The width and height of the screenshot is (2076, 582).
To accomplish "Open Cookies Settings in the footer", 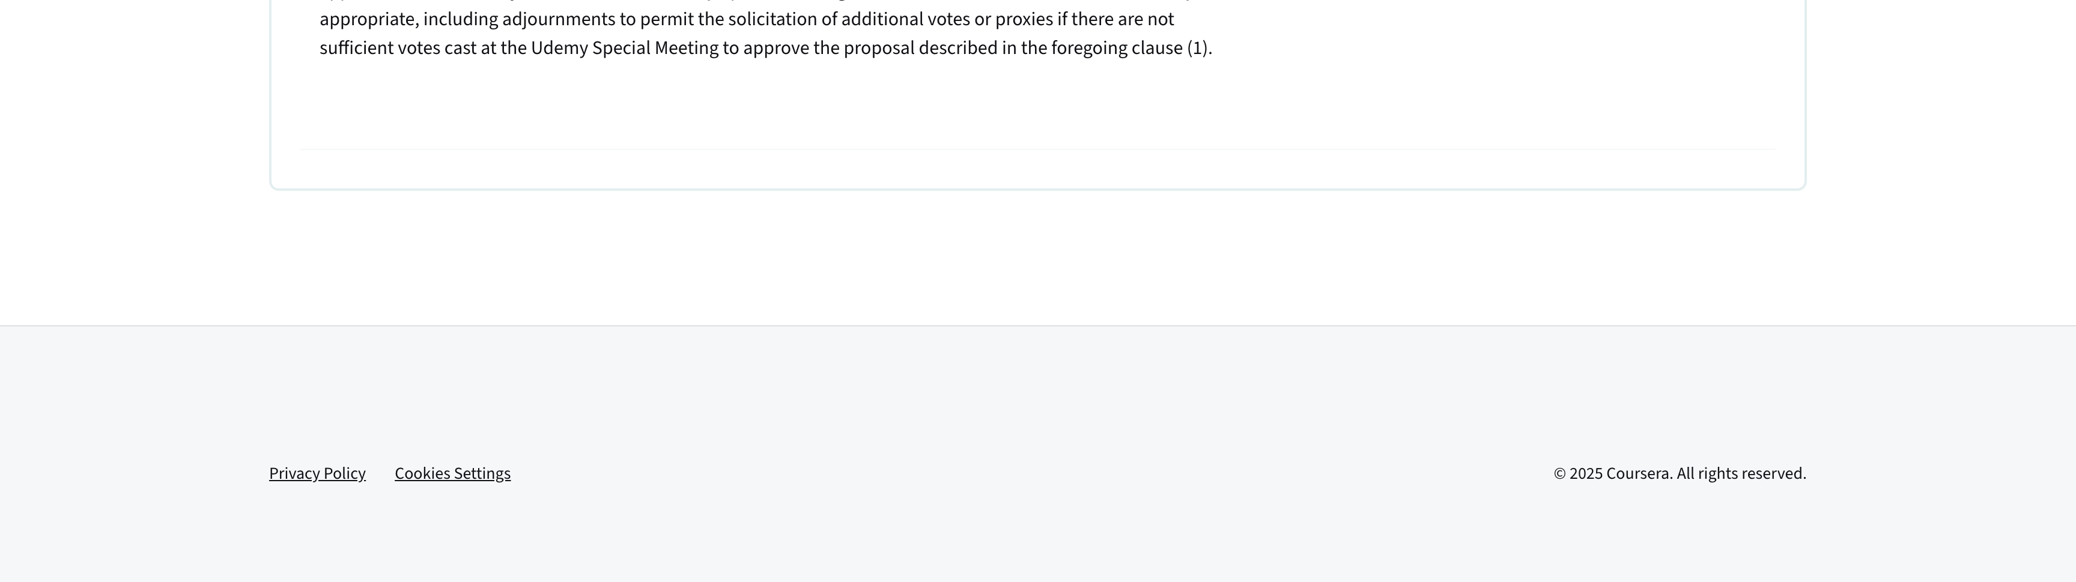I will (452, 473).
